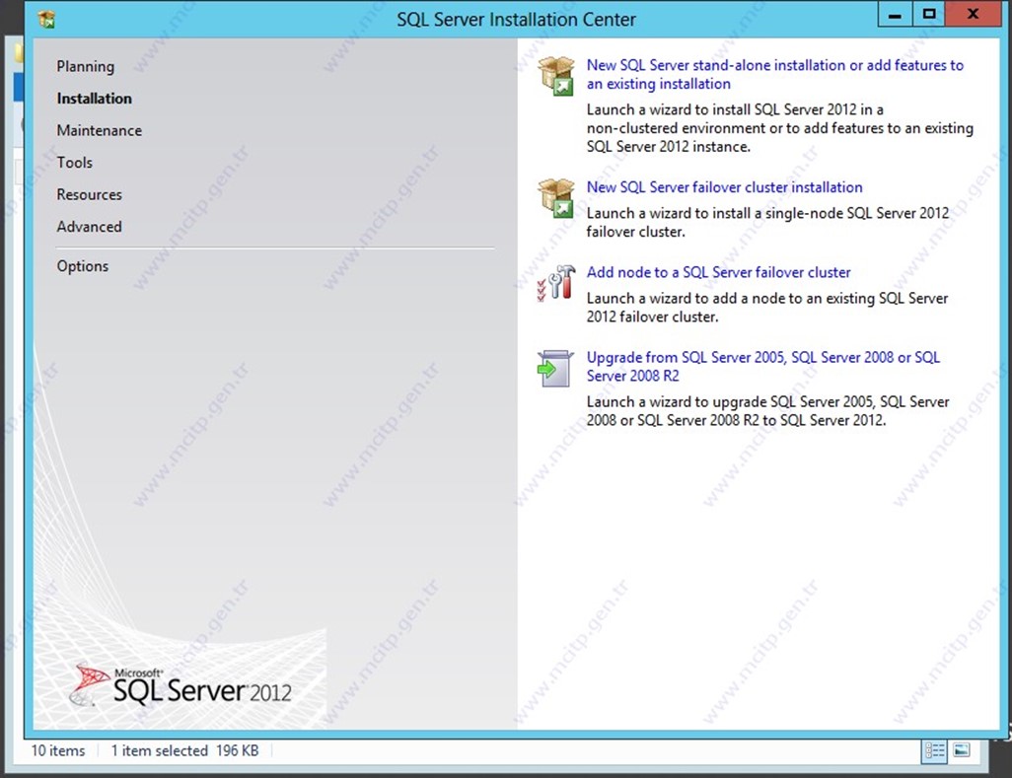The width and height of the screenshot is (1012, 778).
Task: Click the '10 items' status bar text
Action: point(58,751)
